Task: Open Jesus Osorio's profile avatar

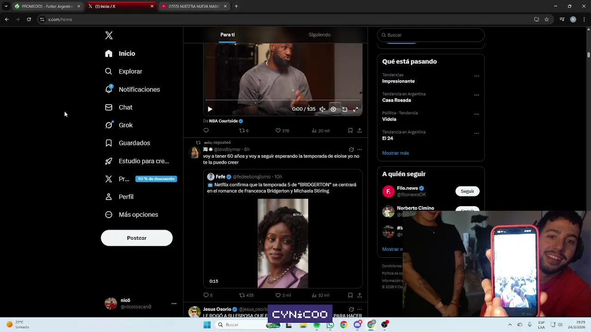Action: (194, 312)
